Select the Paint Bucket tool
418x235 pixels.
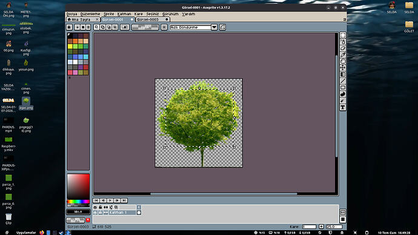pos(343,74)
